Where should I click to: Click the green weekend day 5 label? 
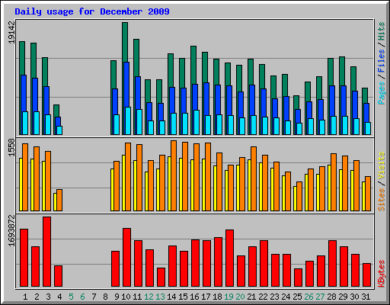71,297
